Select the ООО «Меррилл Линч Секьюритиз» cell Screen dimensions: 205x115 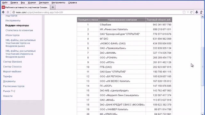pyautogui.click(x=122, y=95)
